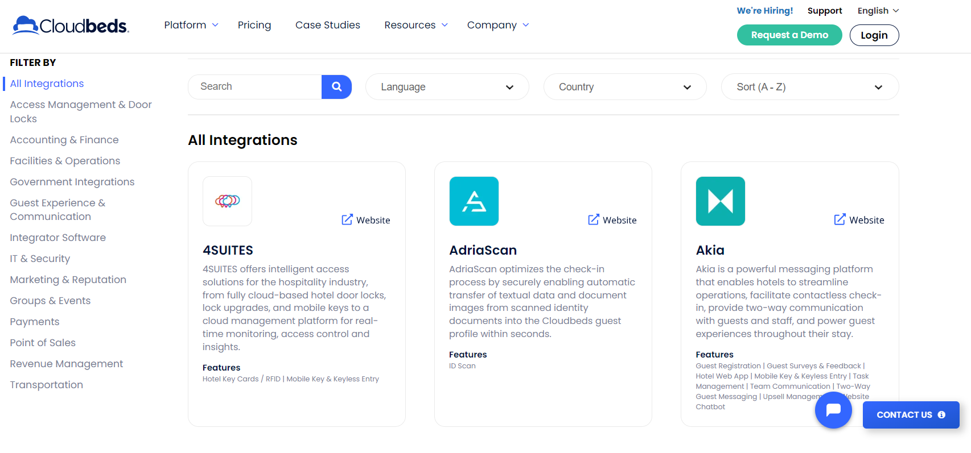Image resolution: width=971 pixels, height=453 pixels.
Task: Filter by Facilities & Operations
Action: pyautogui.click(x=65, y=161)
